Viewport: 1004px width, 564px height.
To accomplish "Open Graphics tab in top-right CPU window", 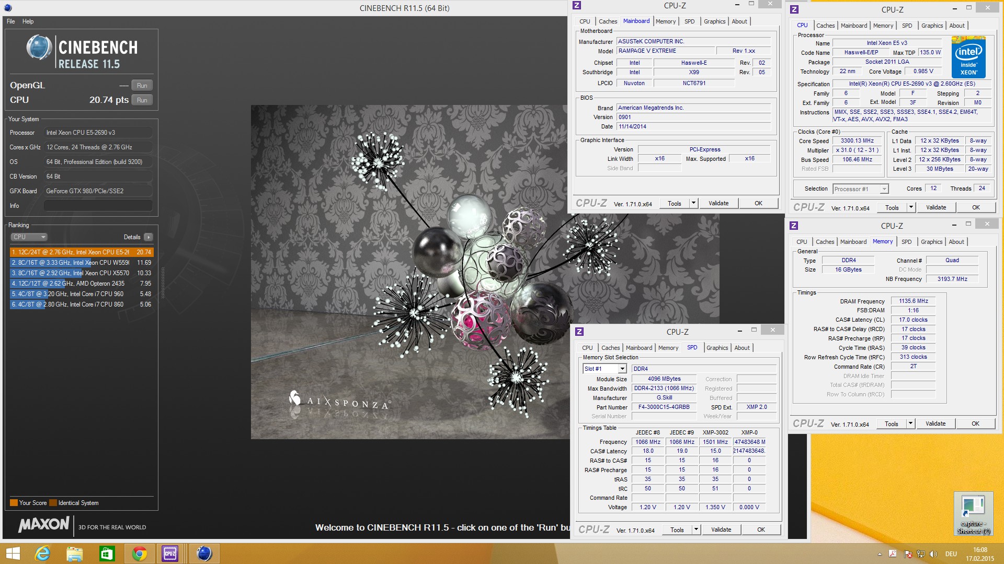I will [932, 26].
